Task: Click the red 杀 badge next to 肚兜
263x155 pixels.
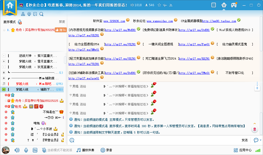Action: (x=41, y=106)
